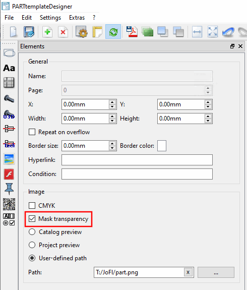Close the Elements panel
247x290 pixels.
coord(240,46)
